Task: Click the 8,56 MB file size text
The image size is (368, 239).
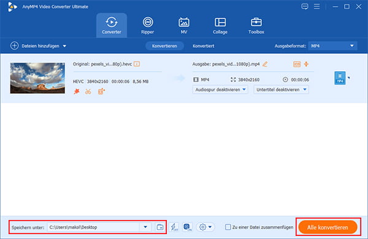Action: click(140, 82)
